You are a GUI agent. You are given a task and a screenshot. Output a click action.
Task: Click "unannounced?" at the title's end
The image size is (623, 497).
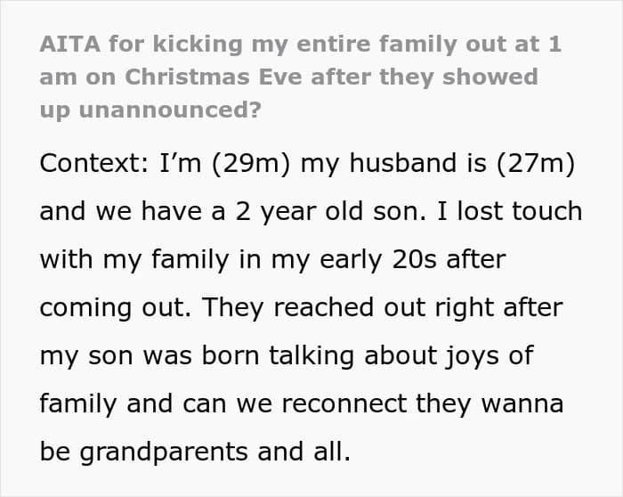click(x=173, y=109)
